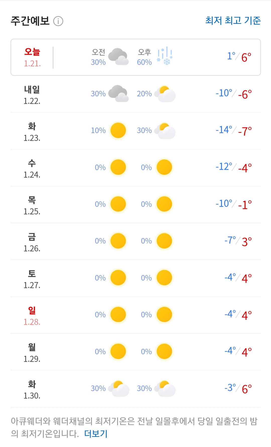This screenshot has height=447, width=271.
Task: Tap tomorrow's afternoon partly cloudy icon
Action: (x=165, y=94)
